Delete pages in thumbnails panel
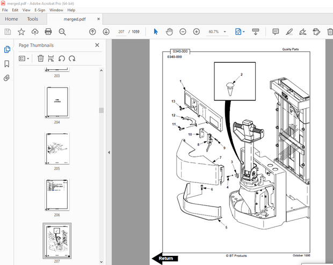This screenshot has height=265, width=333. click(x=41, y=58)
